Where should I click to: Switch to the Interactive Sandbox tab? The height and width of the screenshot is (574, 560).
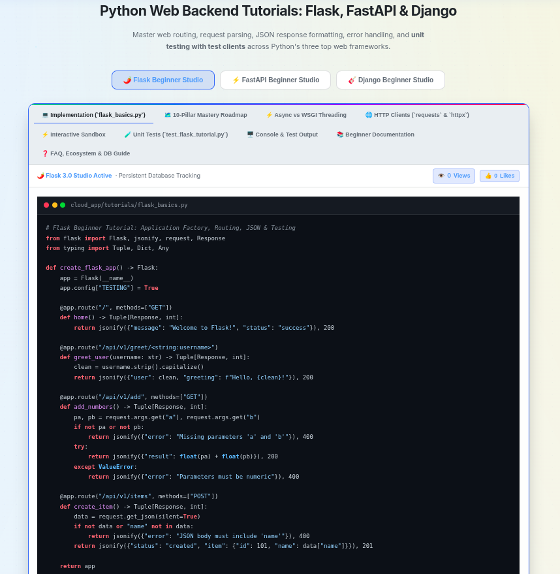74,135
